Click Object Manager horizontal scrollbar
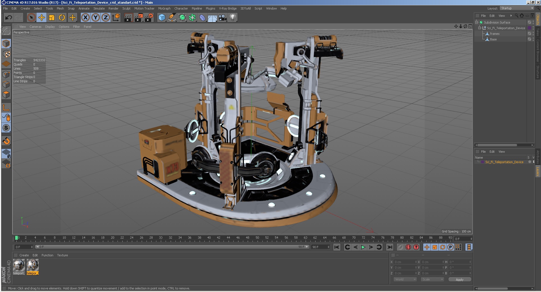 tap(497, 145)
